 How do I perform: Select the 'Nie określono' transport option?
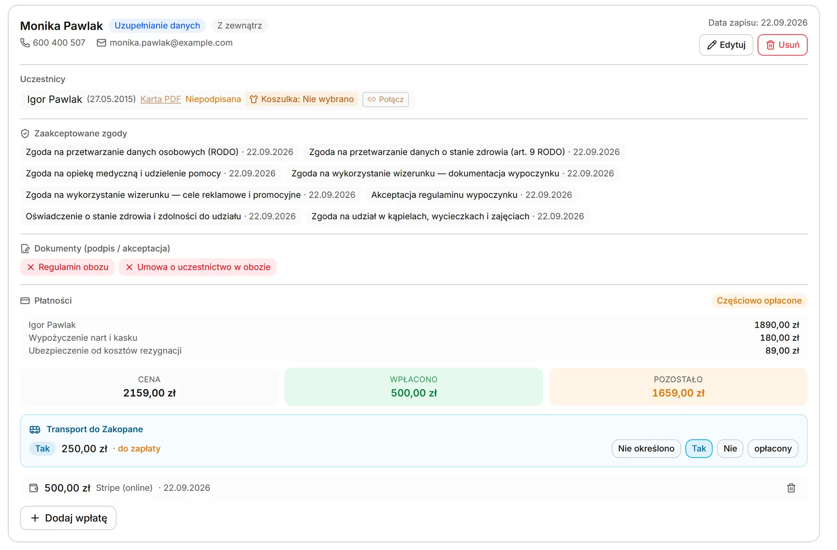(x=646, y=449)
